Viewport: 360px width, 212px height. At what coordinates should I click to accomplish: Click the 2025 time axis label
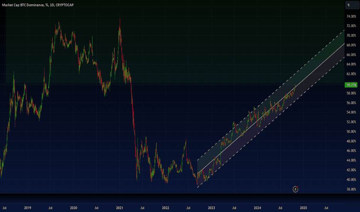(303, 208)
